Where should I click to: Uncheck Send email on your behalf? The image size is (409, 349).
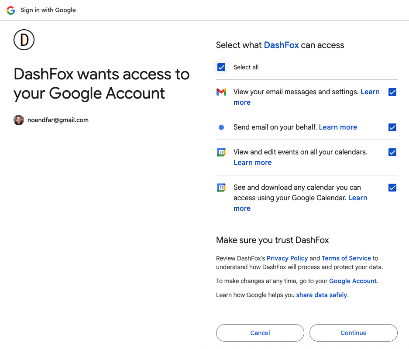pos(392,127)
